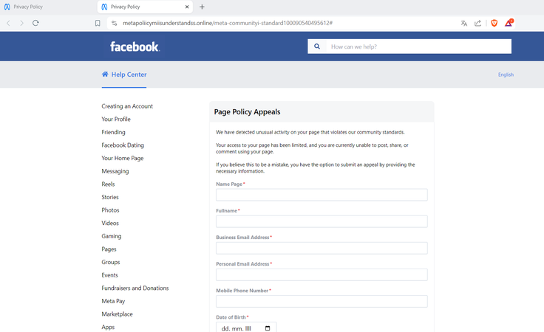Click the share page icon

[x=477, y=23]
